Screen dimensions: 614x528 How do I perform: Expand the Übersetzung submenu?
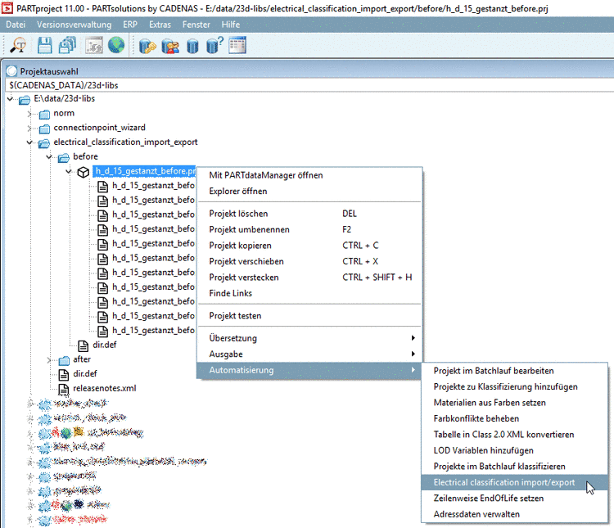pyautogui.click(x=309, y=338)
